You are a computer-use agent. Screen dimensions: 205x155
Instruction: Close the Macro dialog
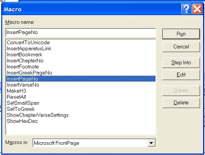[197, 9]
